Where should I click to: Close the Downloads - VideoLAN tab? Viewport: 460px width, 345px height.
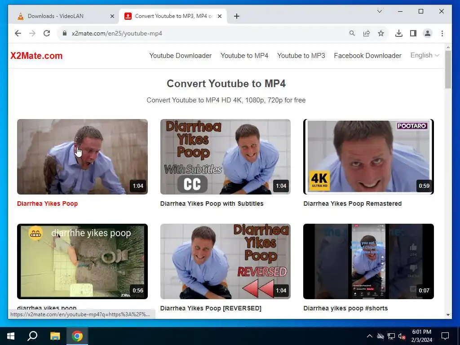pos(112,16)
